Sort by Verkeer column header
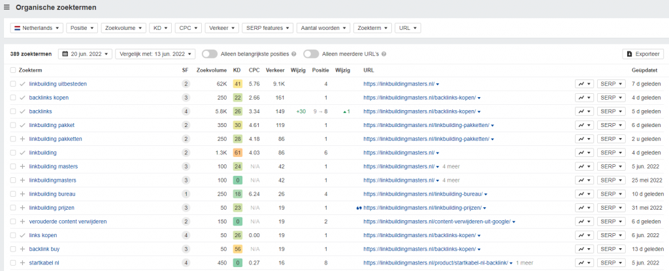Viewport: 669px width, 271px height. click(275, 70)
